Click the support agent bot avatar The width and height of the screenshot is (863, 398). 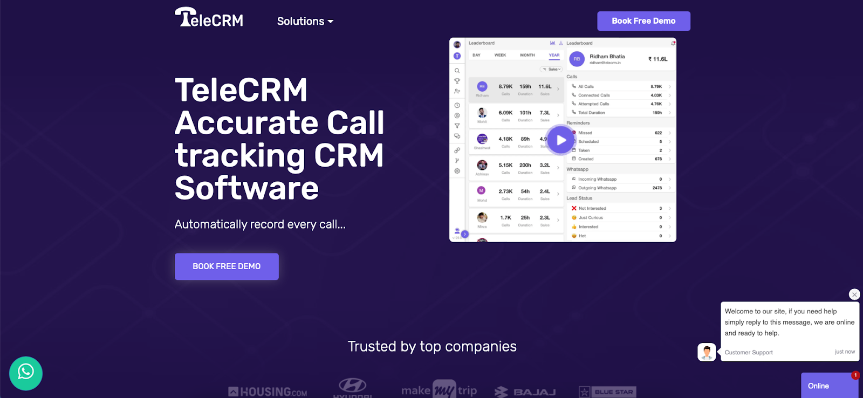[707, 352]
